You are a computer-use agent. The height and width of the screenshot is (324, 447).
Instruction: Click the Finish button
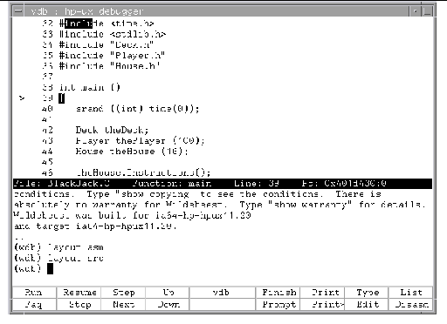pos(279,292)
